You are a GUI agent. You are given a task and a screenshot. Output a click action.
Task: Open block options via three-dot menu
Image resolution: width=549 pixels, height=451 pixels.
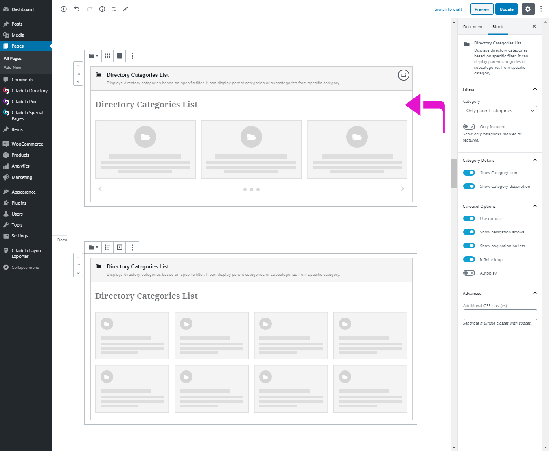tap(132, 56)
